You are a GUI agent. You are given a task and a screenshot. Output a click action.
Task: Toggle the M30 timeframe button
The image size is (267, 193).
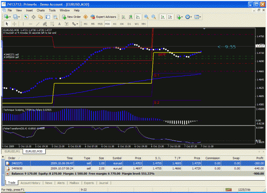click(x=107, y=24)
